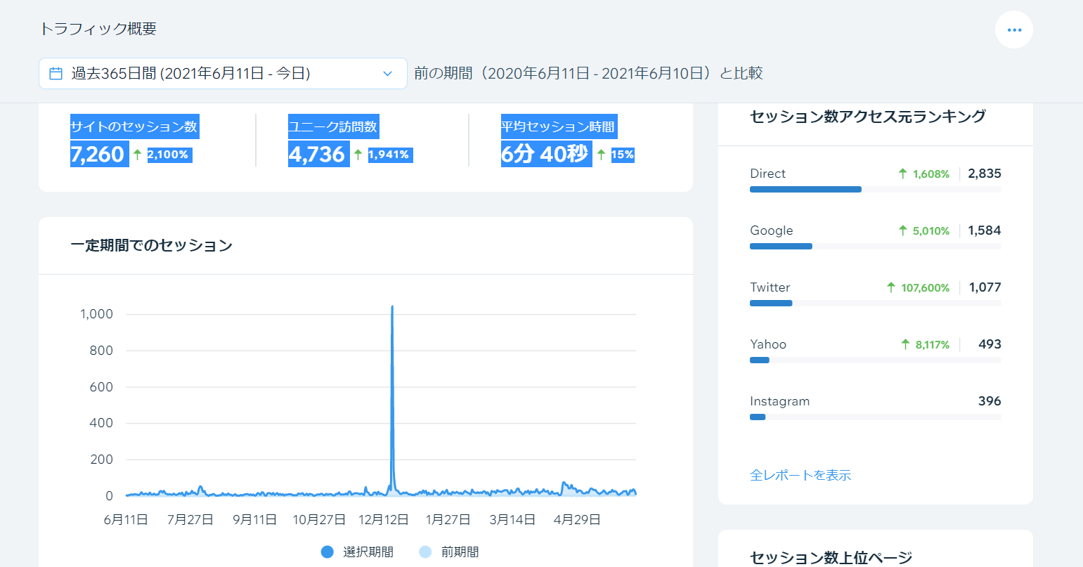Click the Yahoo row green trend arrow

(x=905, y=344)
